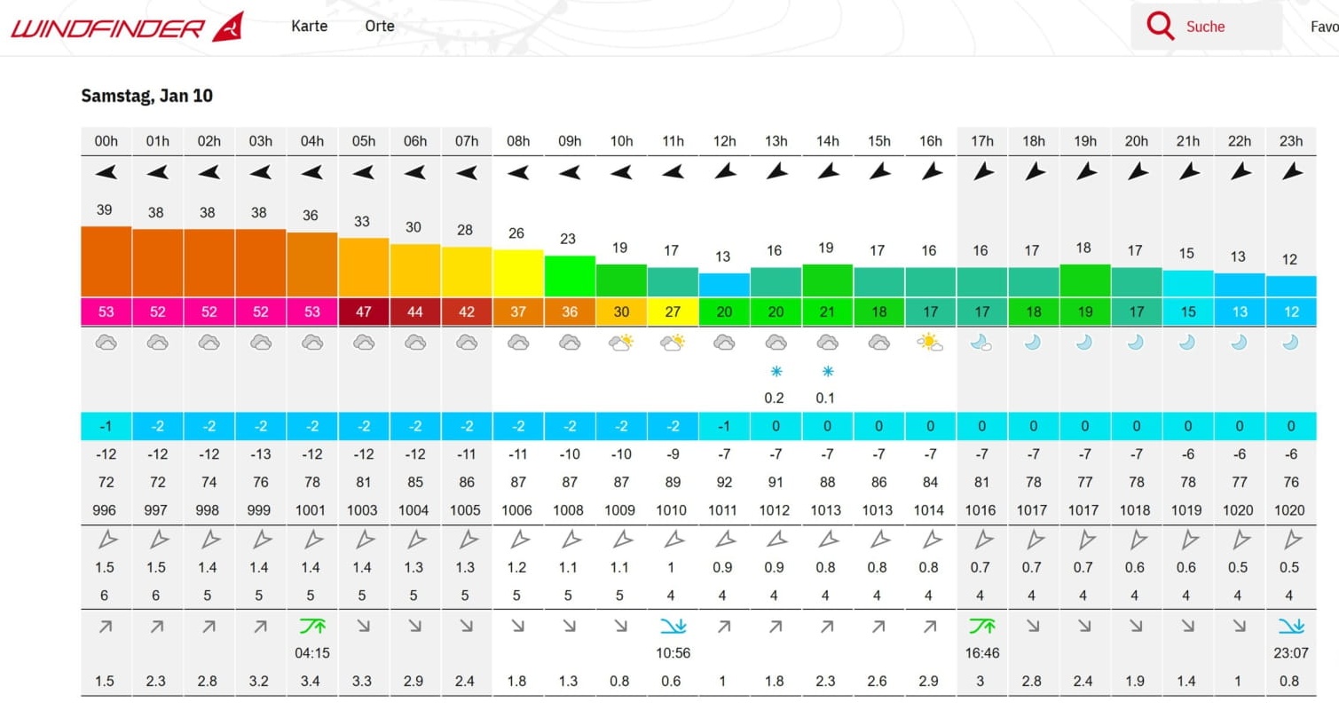
Task: Click the red search magnifier icon
Action: [1160, 27]
